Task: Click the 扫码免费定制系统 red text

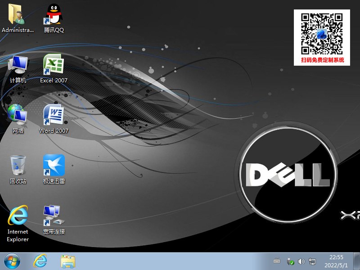Action: [323, 60]
